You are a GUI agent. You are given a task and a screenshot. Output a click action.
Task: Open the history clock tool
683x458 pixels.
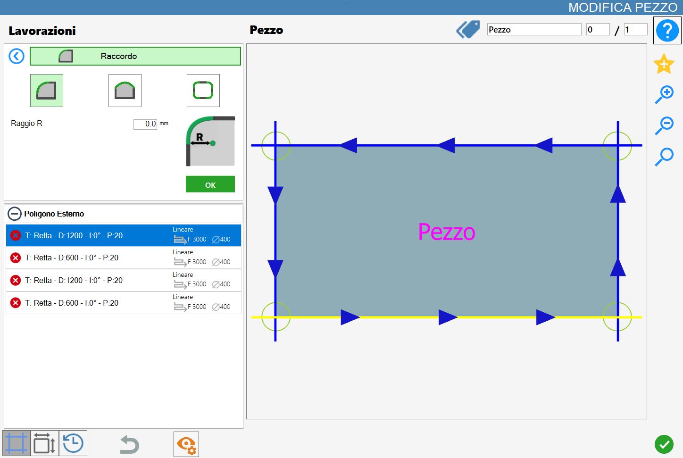pos(73,443)
